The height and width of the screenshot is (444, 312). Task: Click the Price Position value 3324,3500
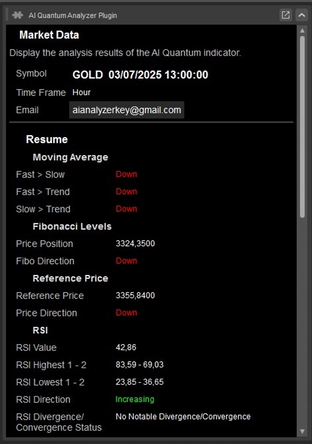[135, 244]
